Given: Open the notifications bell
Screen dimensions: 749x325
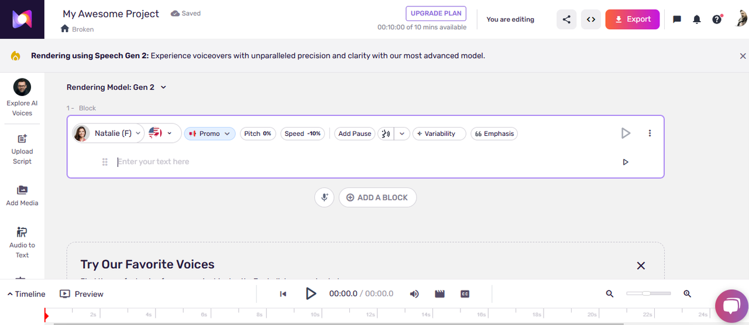Looking at the screenshot, I should point(696,19).
